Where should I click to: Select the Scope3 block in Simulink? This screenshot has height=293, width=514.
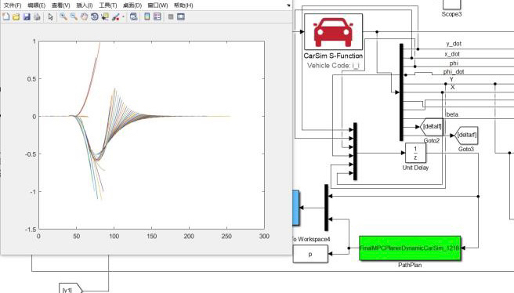[452, 4]
